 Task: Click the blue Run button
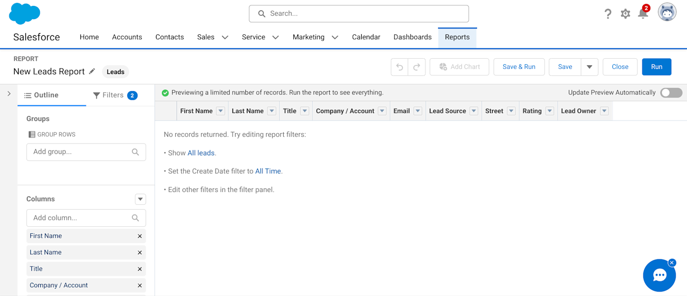(657, 67)
